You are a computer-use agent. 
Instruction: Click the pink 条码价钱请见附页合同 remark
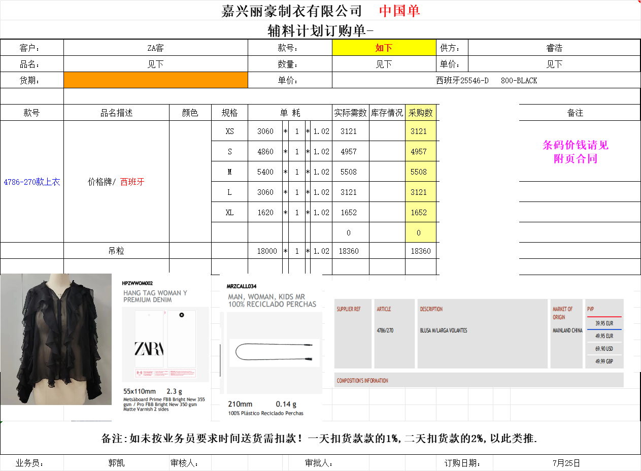tap(575, 152)
